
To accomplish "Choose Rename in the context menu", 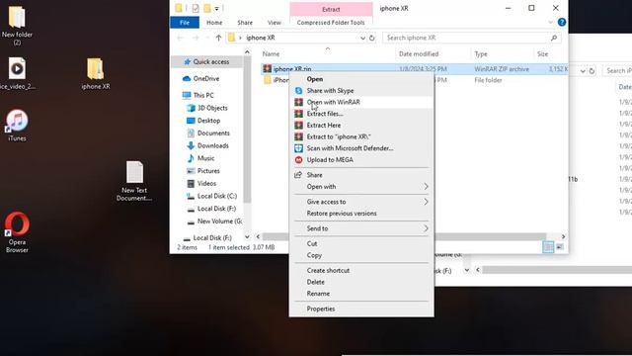I will point(318,294).
